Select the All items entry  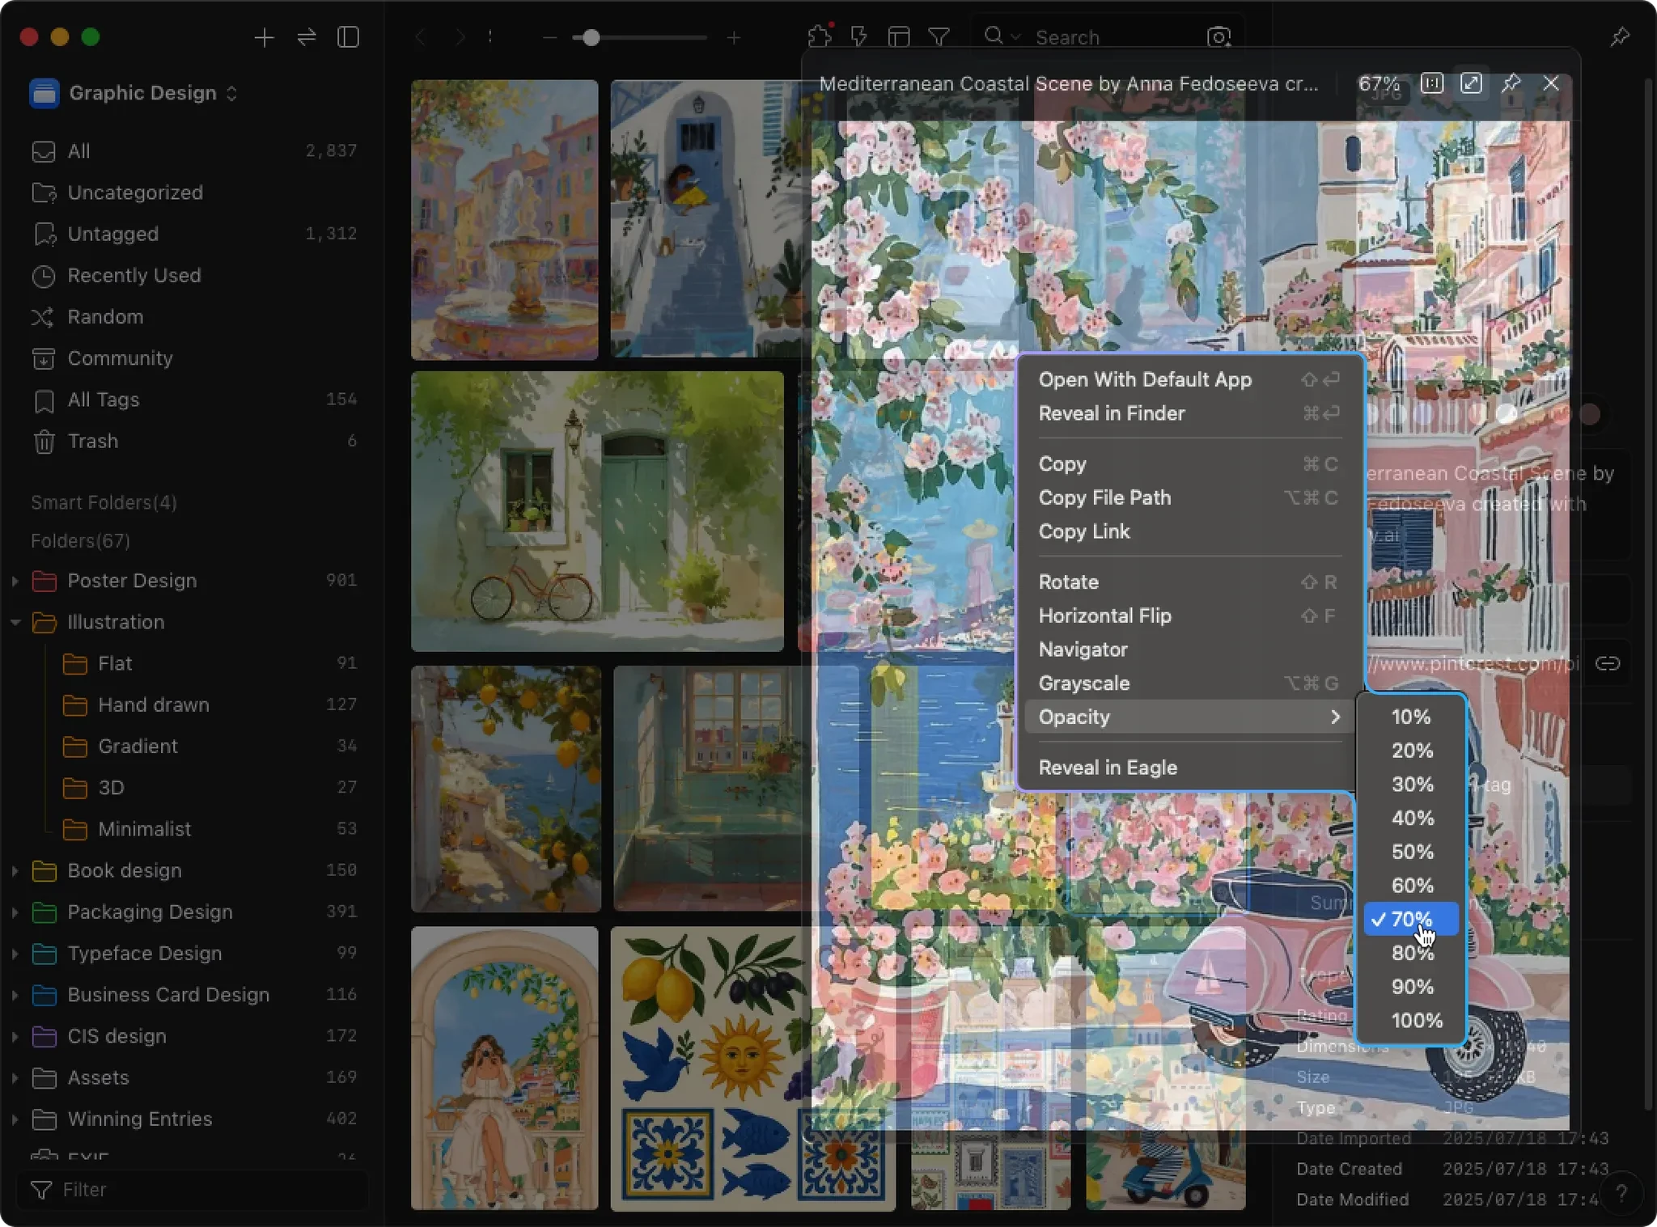[194, 151]
